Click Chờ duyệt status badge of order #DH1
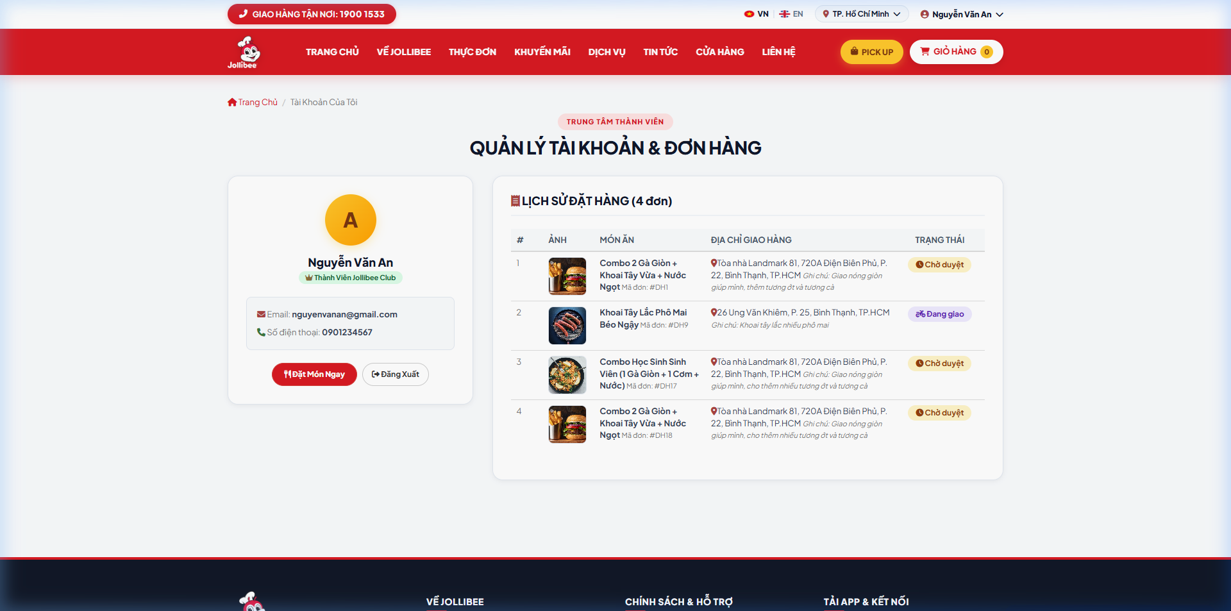The height and width of the screenshot is (611, 1231). point(939,265)
